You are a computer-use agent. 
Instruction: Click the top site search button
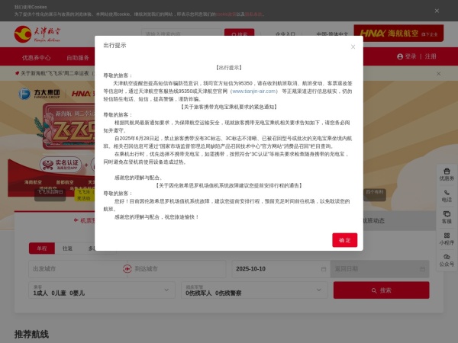[x=239, y=32]
